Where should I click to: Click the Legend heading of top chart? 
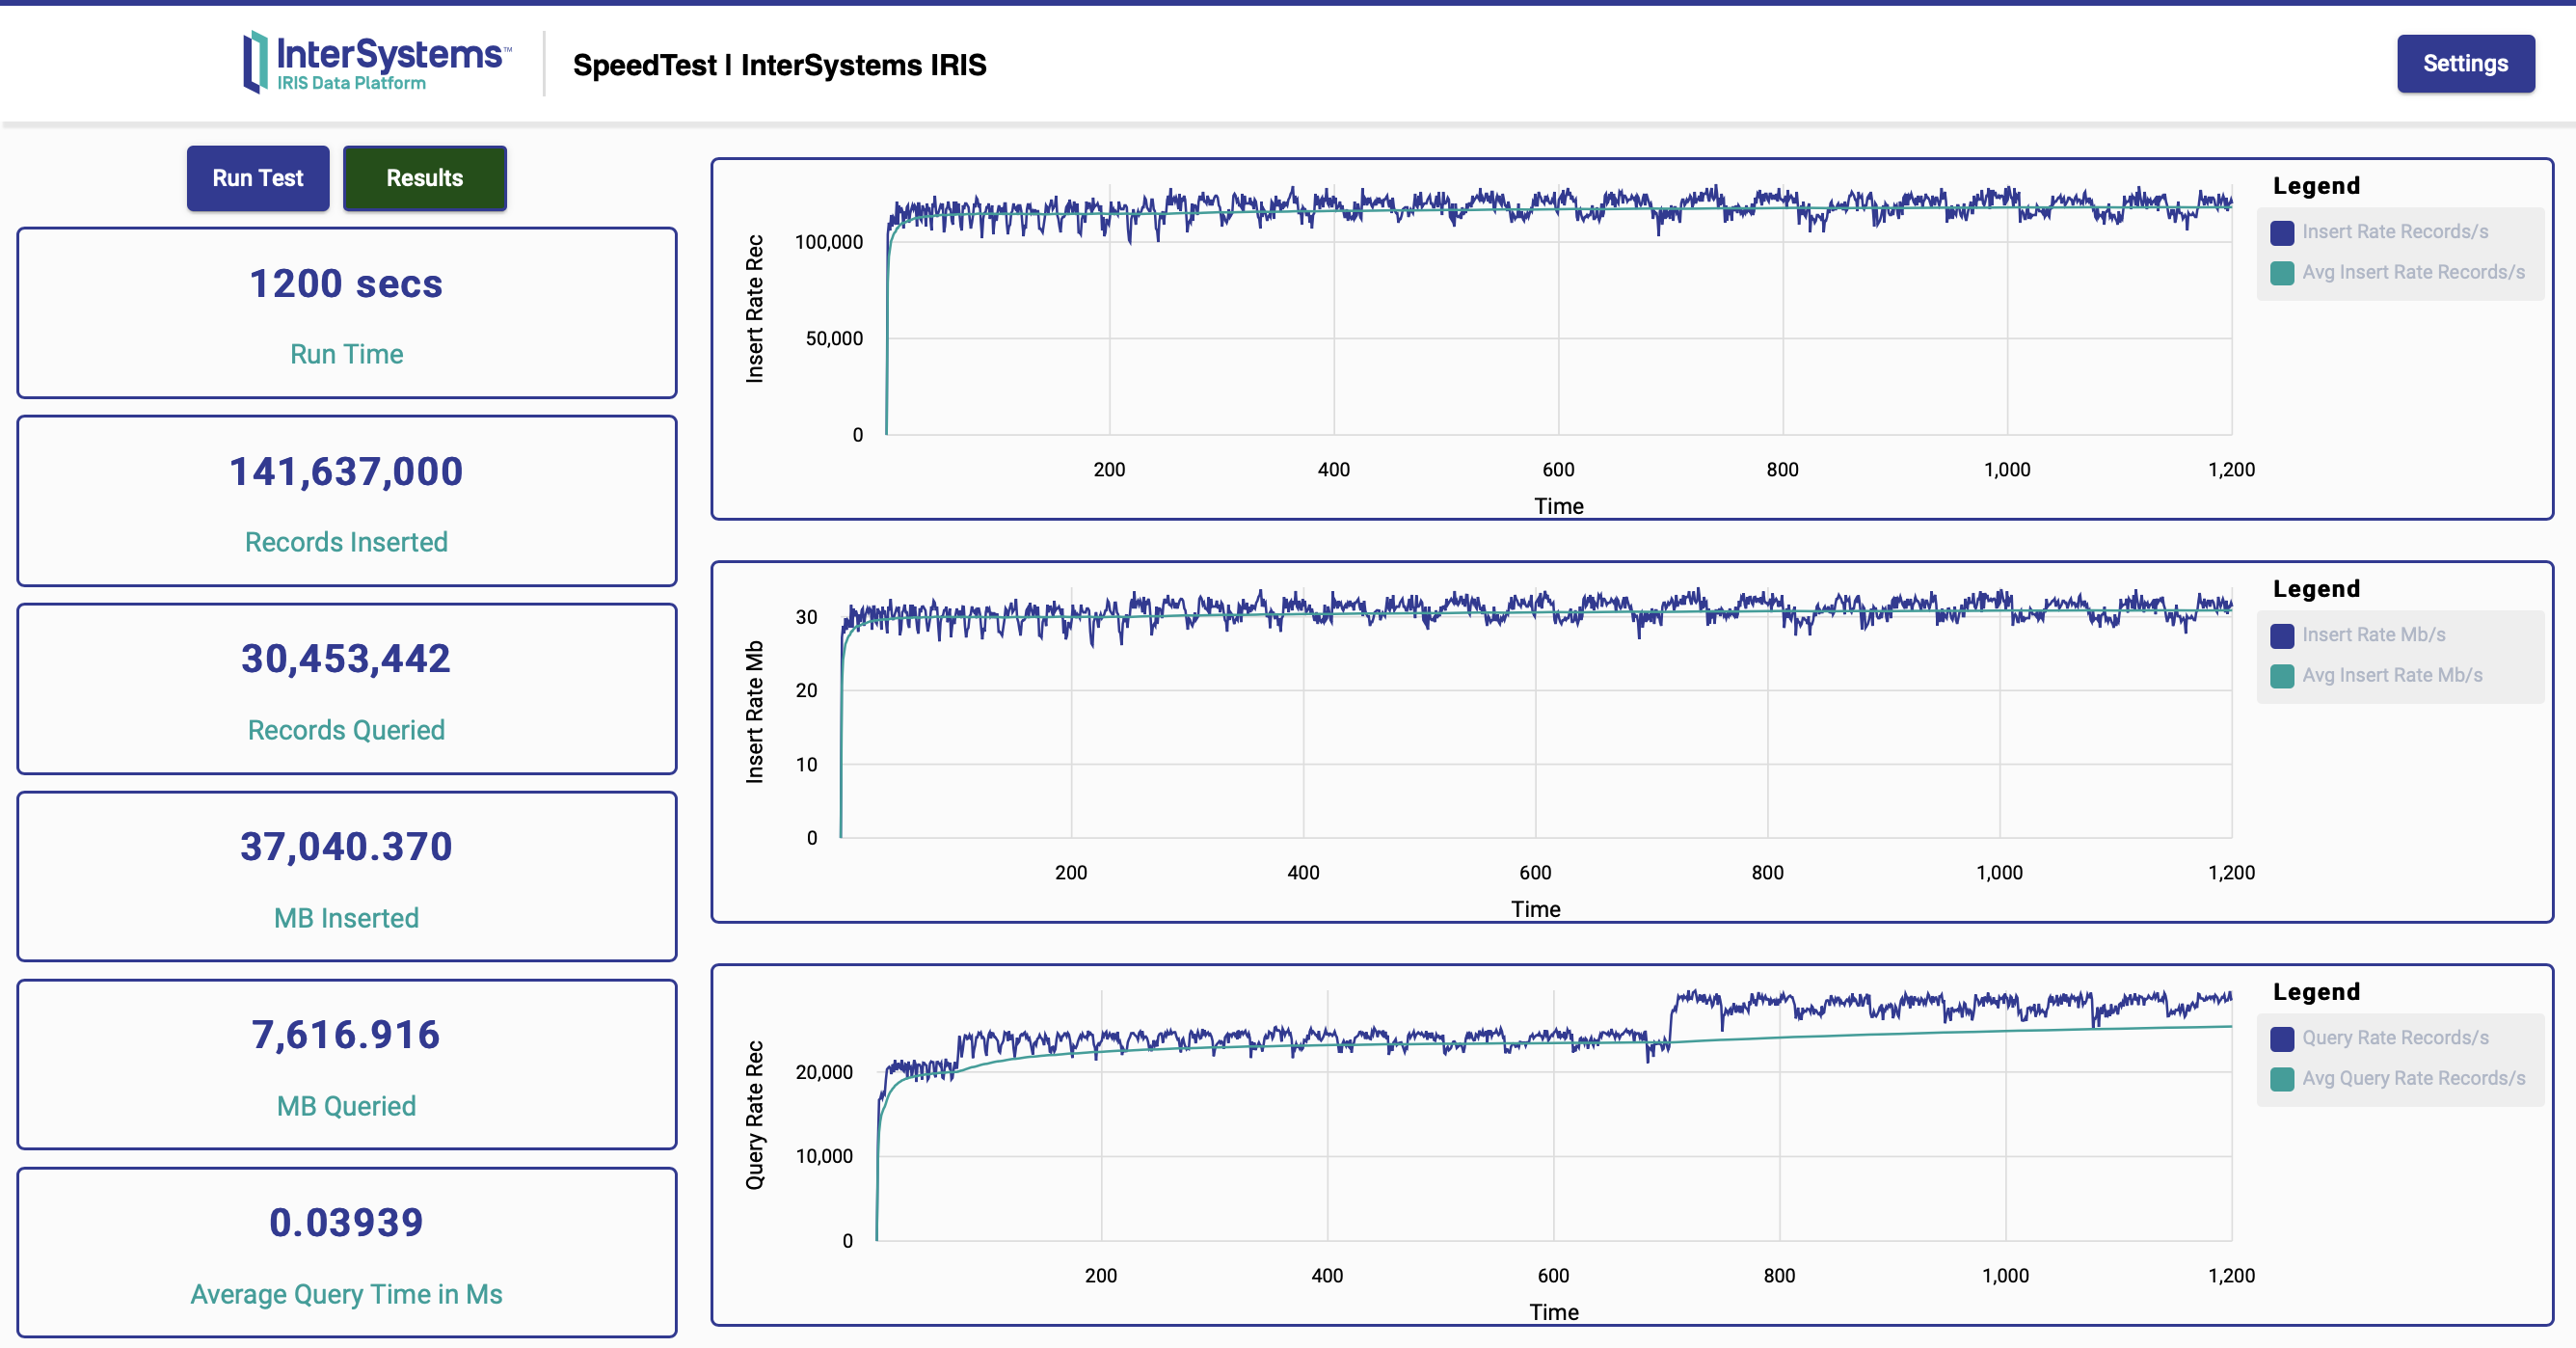(2315, 186)
